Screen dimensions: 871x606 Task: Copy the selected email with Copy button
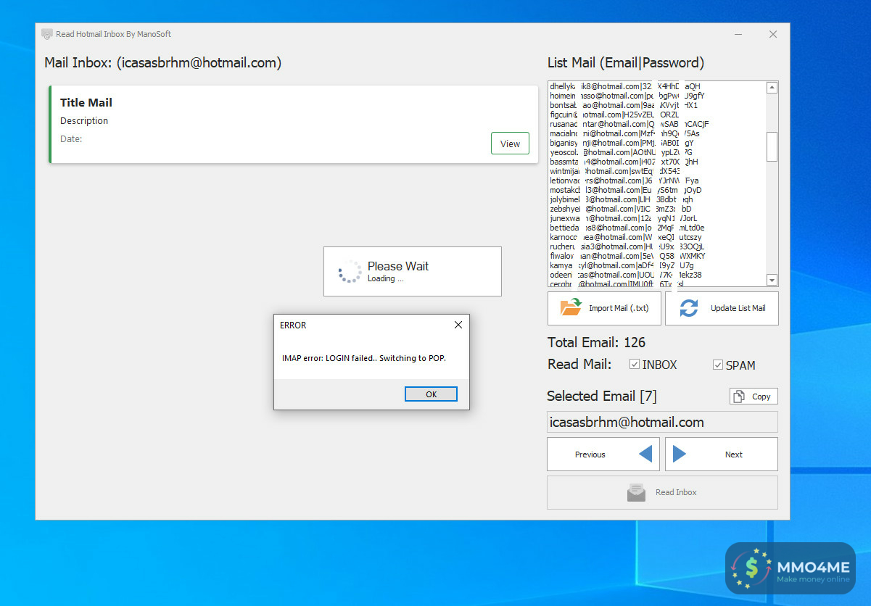(x=754, y=397)
